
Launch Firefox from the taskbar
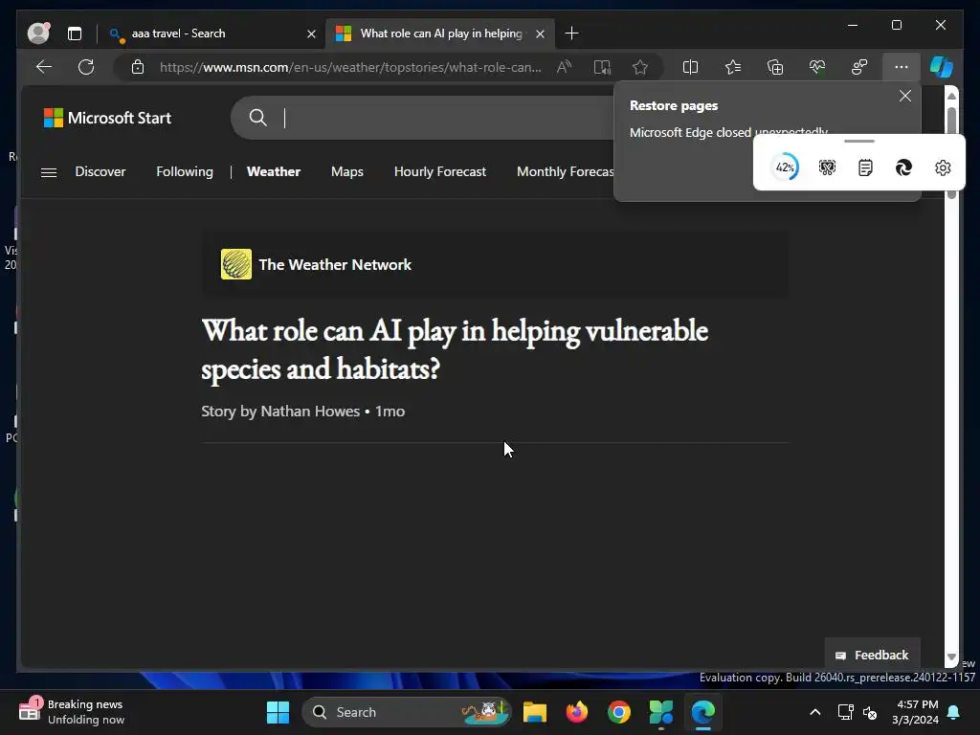click(x=577, y=712)
